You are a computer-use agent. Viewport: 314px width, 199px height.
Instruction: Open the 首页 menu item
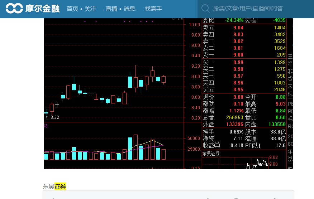pos(72,9)
